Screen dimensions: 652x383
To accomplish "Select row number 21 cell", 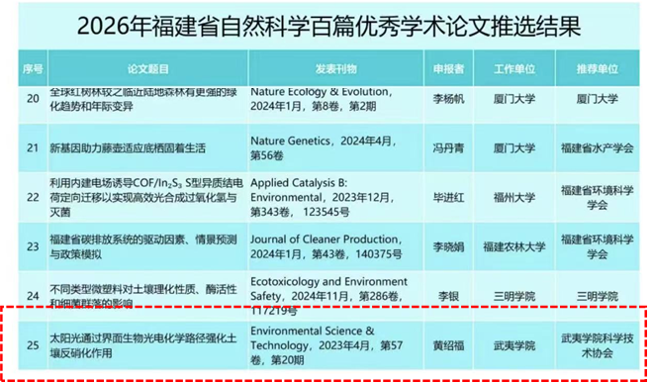I will point(33,148).
